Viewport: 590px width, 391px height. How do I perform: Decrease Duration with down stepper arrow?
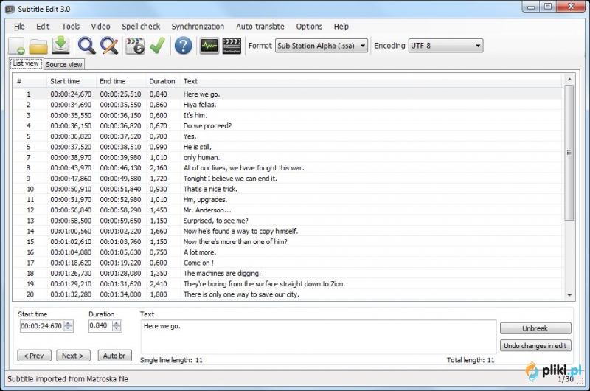[x=117, y=328]
